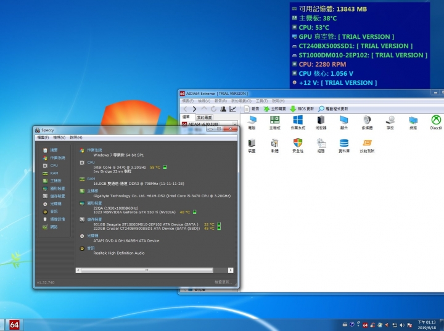Open the 顯示 (Display) category in AIDA64

tap(343, 122)
